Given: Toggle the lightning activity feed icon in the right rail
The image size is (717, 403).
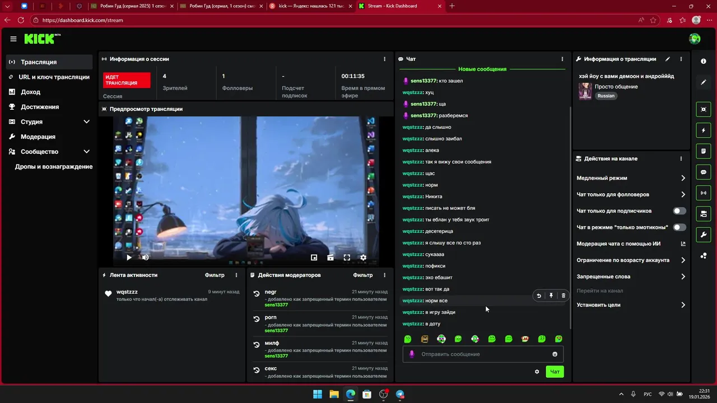Looking at the screenshot, I should pyautogui.click(x=704, y=130).
